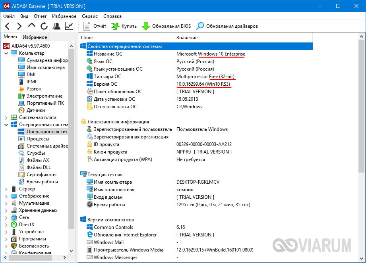The image size is (366, 263).
Task: Open the graph chart toolbar icon
Action: tap(69, 26)
